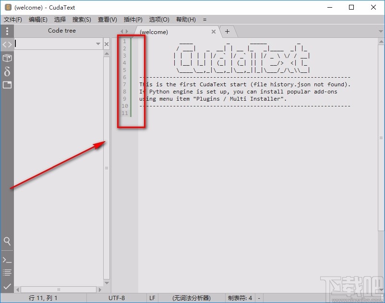Open the 帮助(H) menu
Viewport: 385px width, 303px height.
186,19
